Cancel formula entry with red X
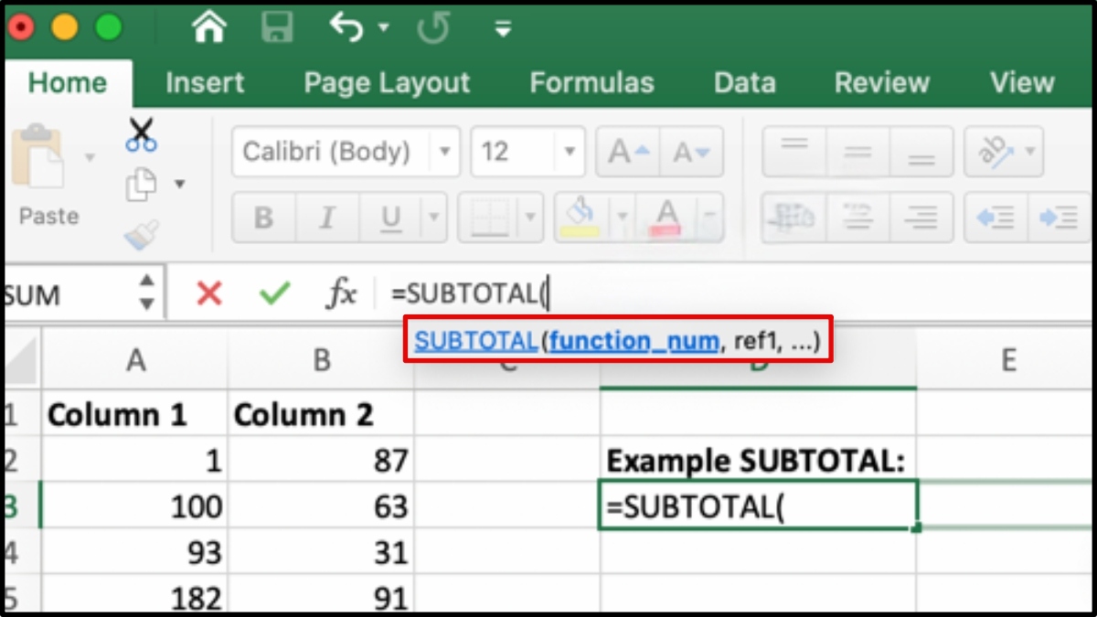The width and height of the screenshot is (1097, 617). tap(209, 293)
